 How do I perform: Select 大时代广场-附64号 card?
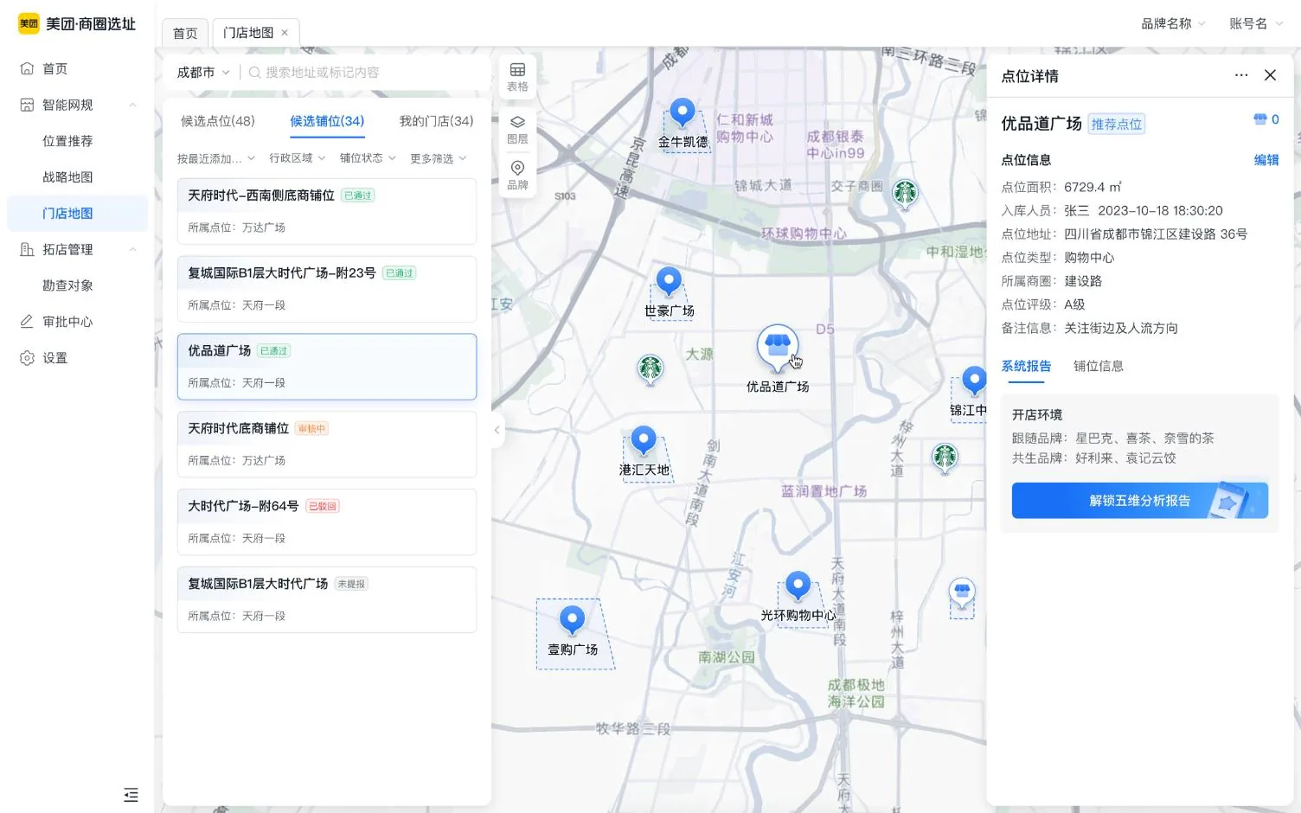(x=327, y=522)
